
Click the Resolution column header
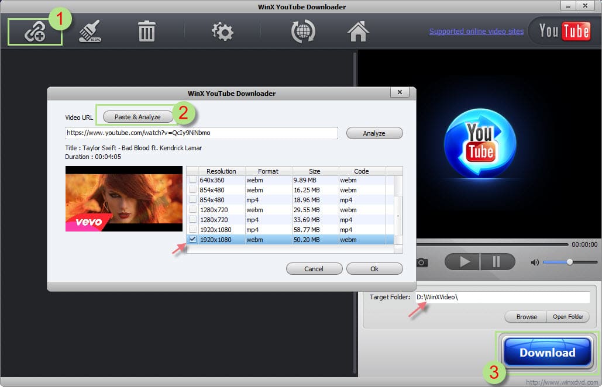[x=222, y=171]
